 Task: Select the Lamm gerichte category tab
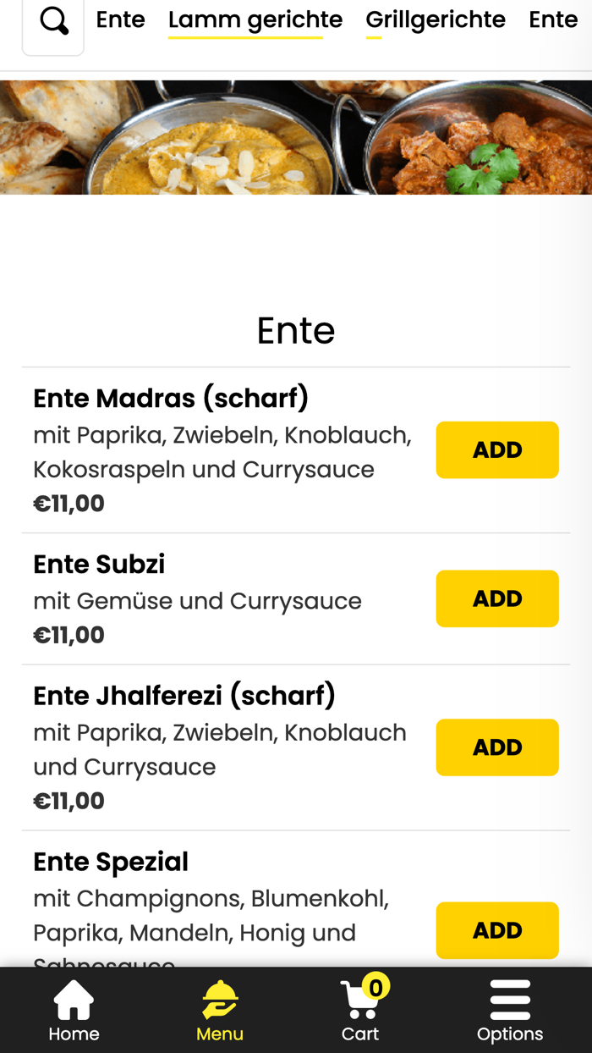point(255,20)
